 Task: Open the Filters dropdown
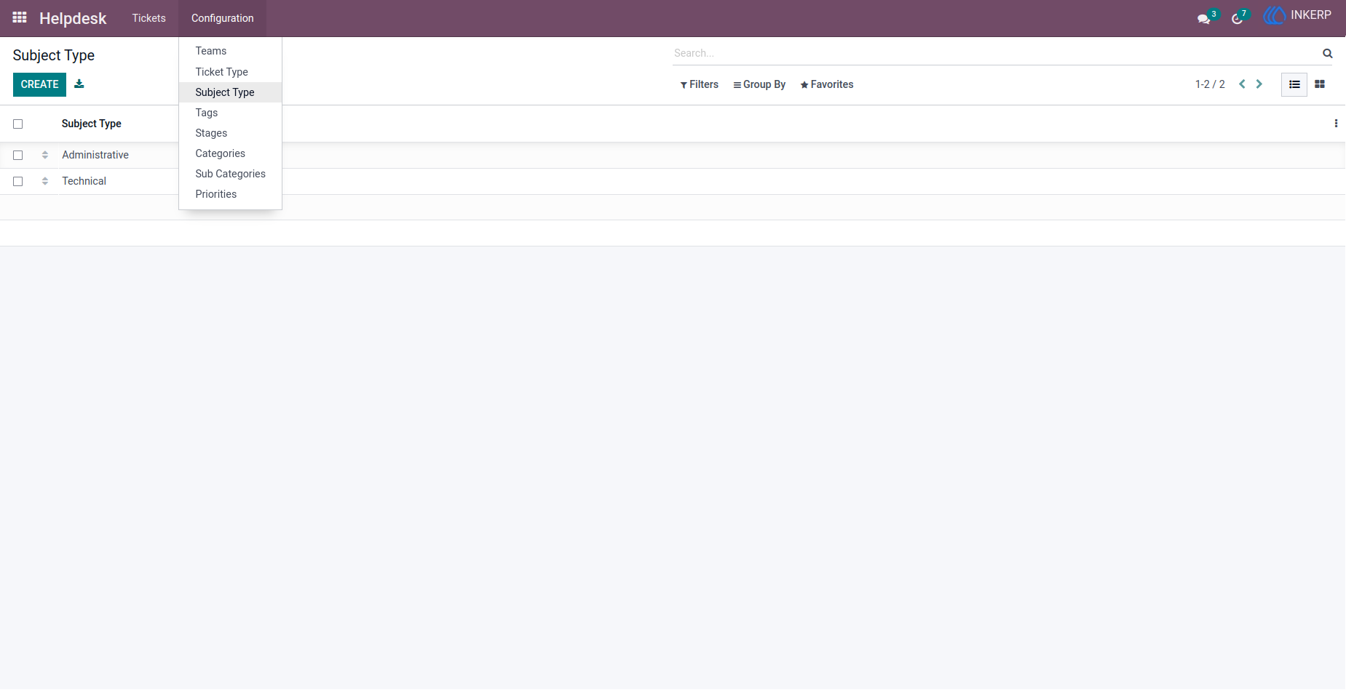tap(700, 84)
